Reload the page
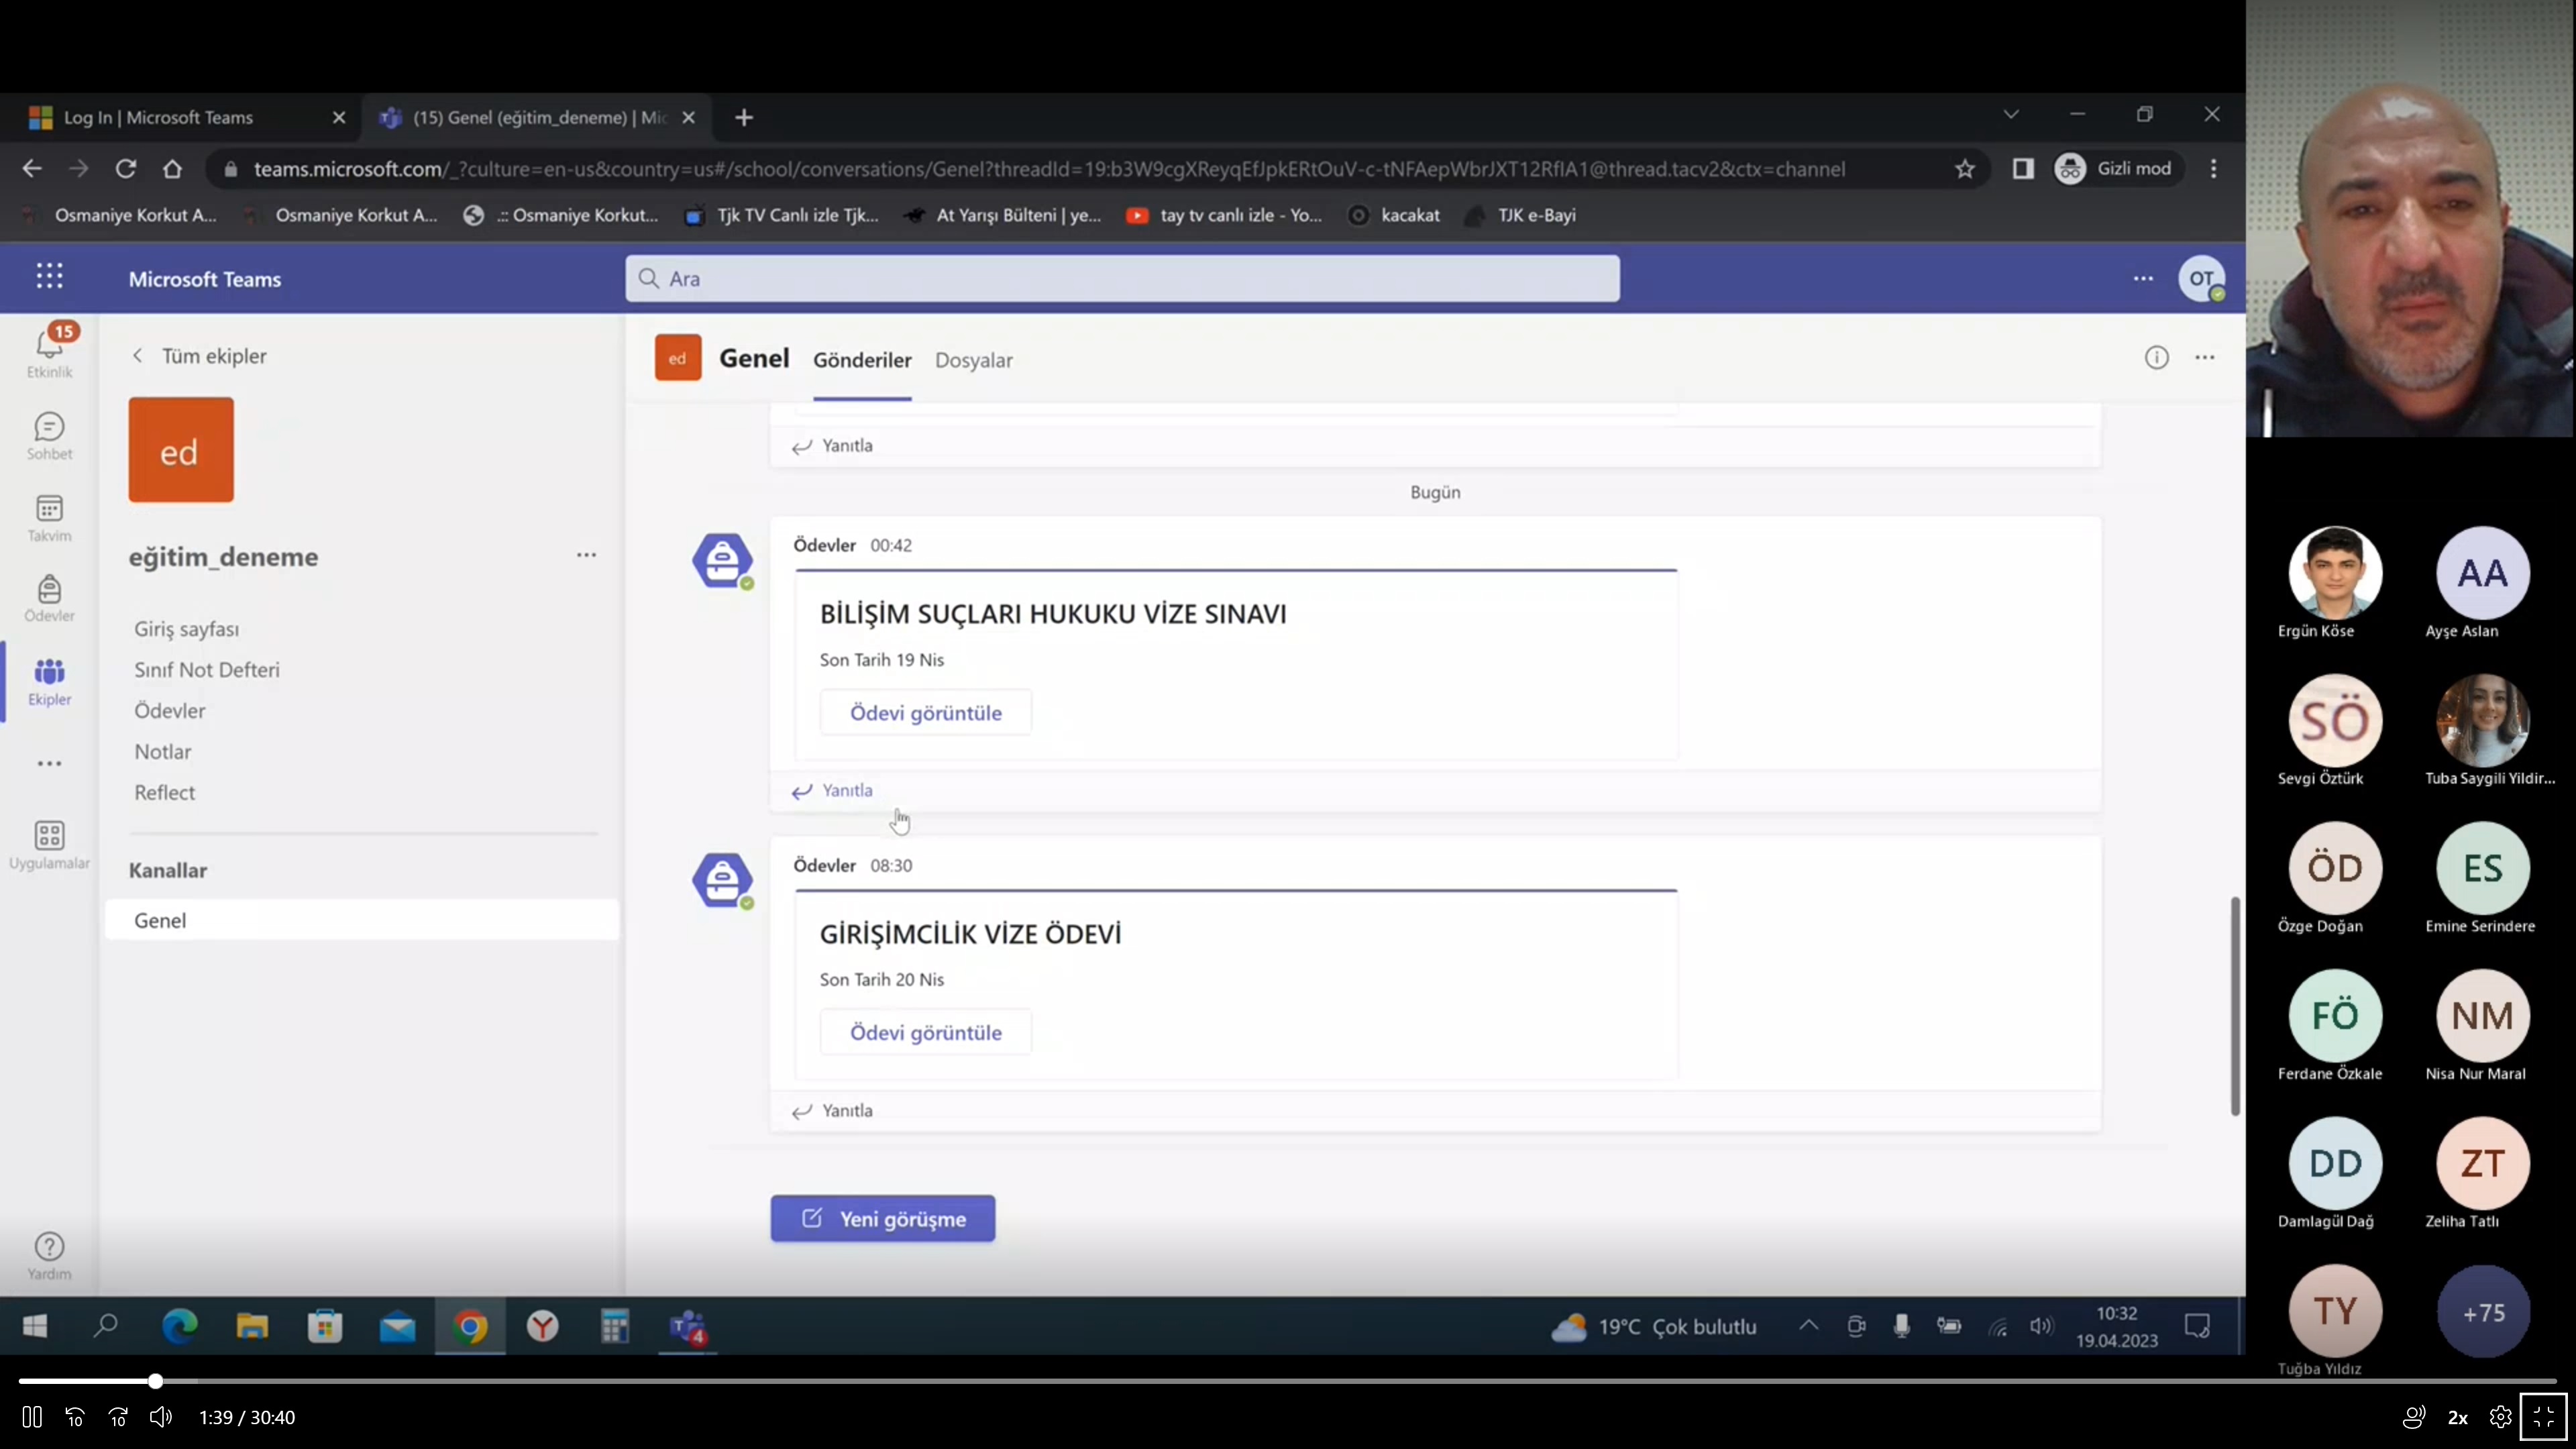This screenshot has width=2576, height=1449. (125, 169)
